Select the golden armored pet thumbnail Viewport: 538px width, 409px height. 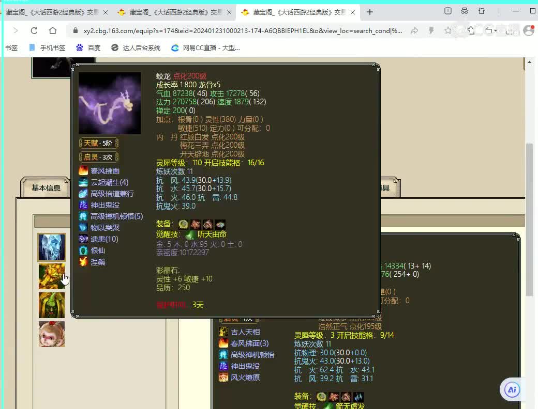point(51,276)
